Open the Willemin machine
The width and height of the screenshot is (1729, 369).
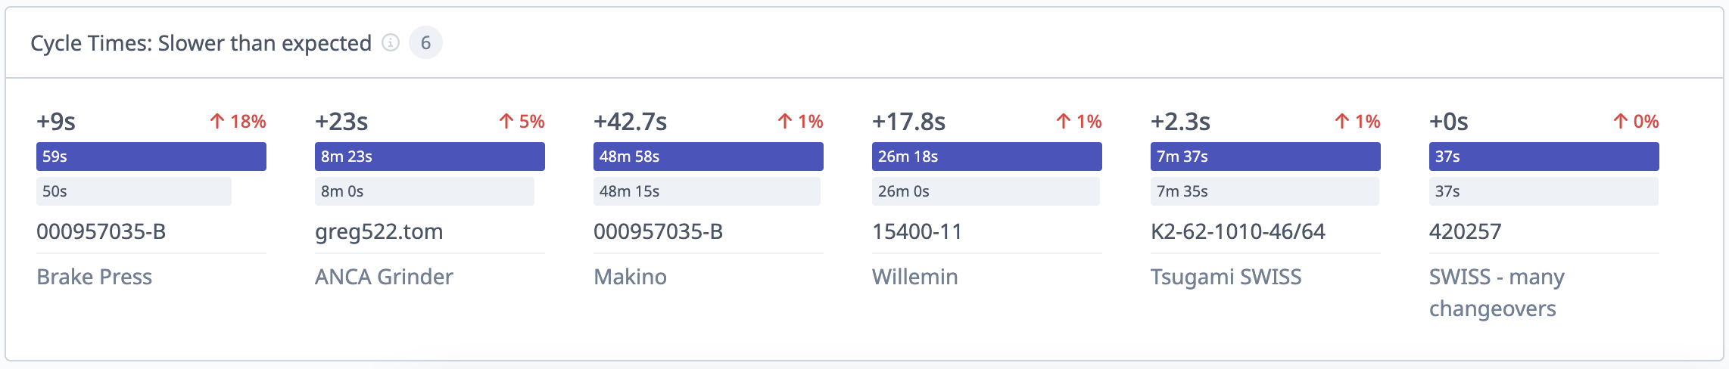915,277
